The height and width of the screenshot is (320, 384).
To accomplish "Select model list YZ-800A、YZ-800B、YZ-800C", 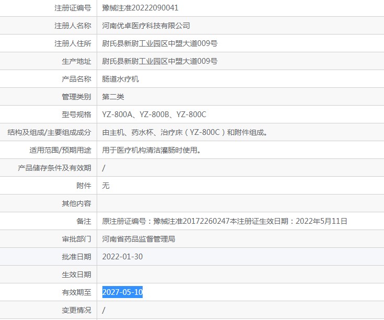I will click(x=154, y=115).
